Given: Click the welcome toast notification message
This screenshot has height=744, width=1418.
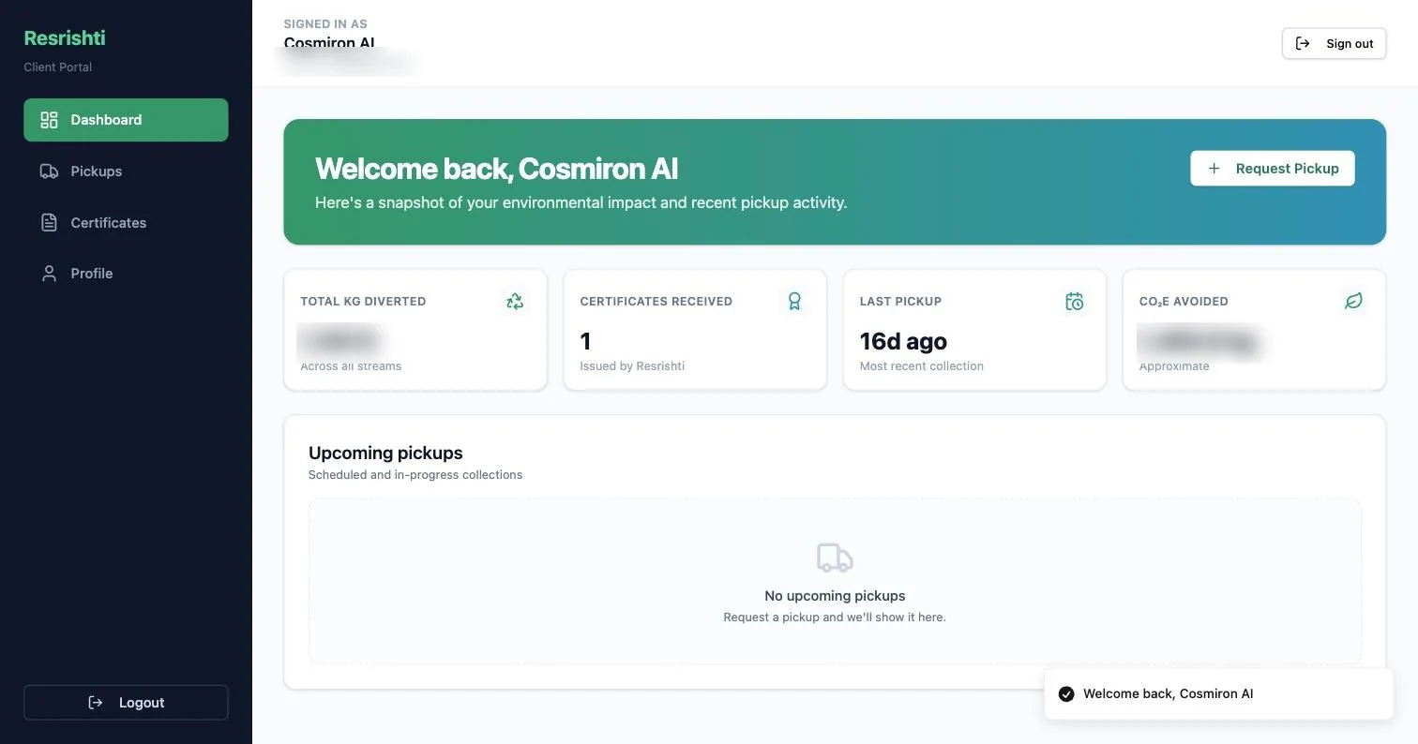Looking at the screenshot, I should [1169, 694].
